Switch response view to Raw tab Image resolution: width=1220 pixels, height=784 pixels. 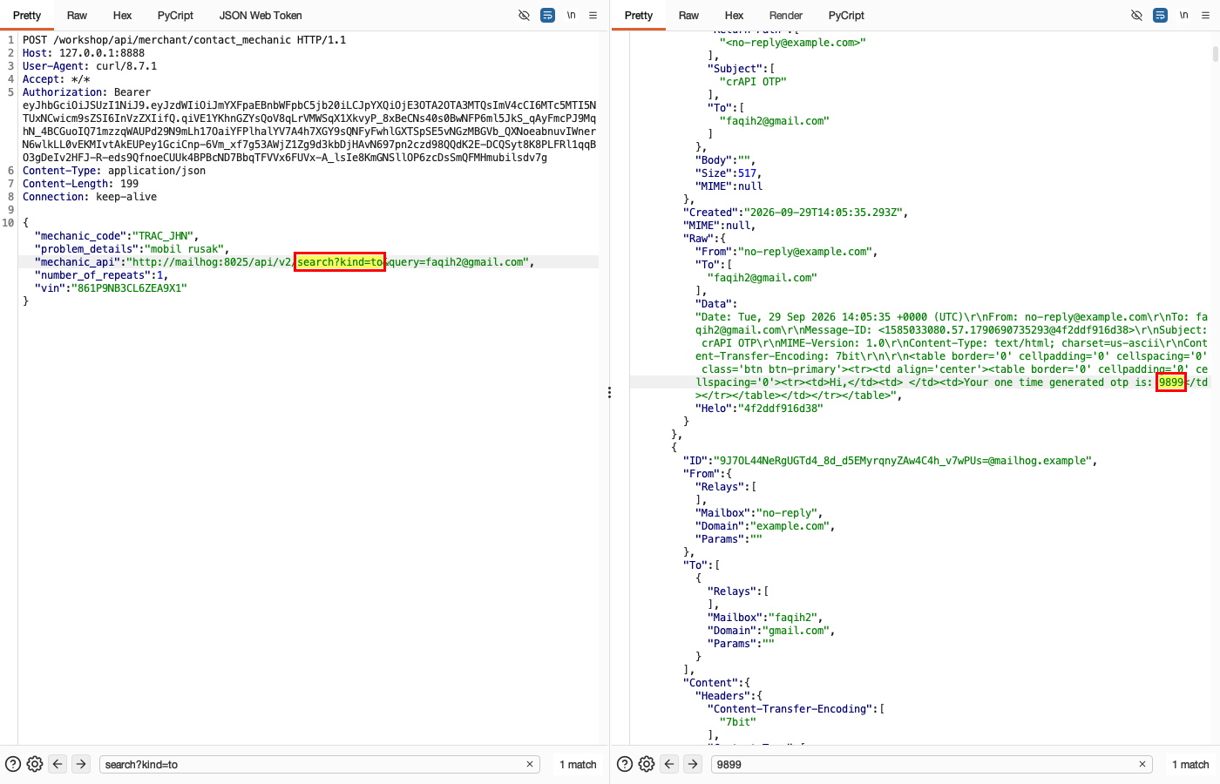688,16
